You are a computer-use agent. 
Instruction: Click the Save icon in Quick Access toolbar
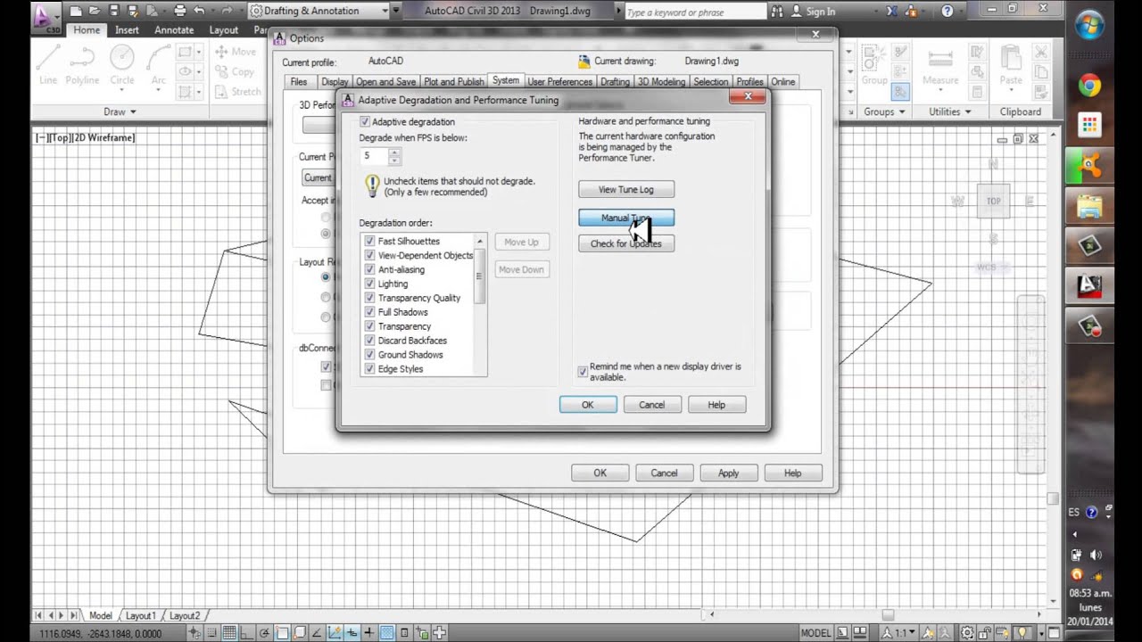114,11
